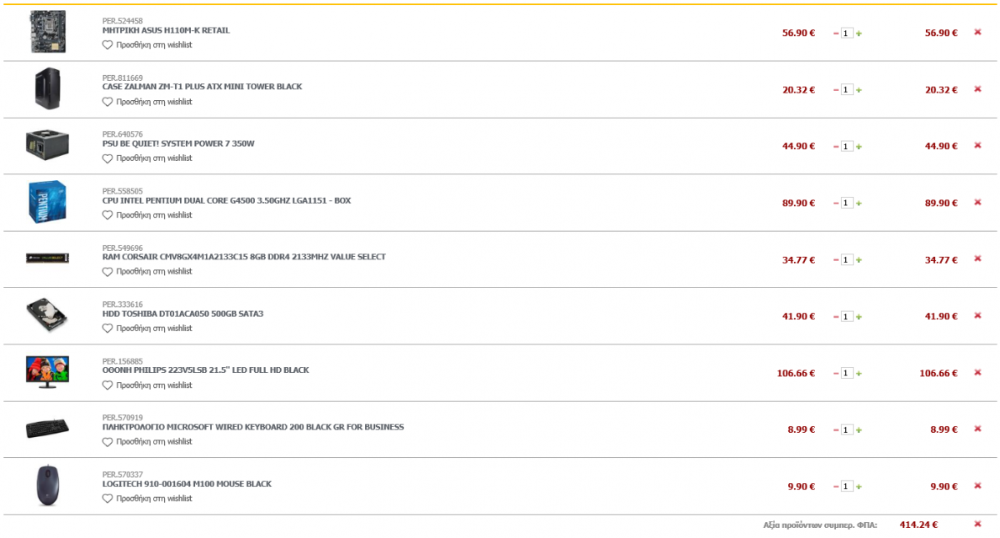Remove Logitech M100 mouse from cart
Screen dimensions: 1000x538
click(x=977, y=486)
